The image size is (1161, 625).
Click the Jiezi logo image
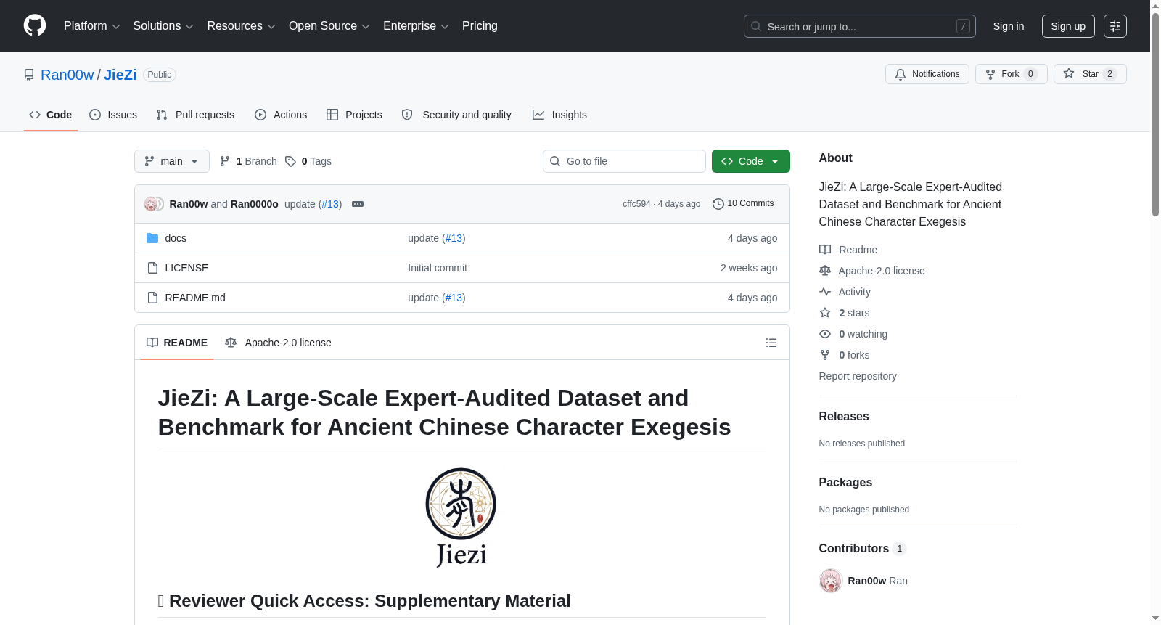click(x=461, y=518)
